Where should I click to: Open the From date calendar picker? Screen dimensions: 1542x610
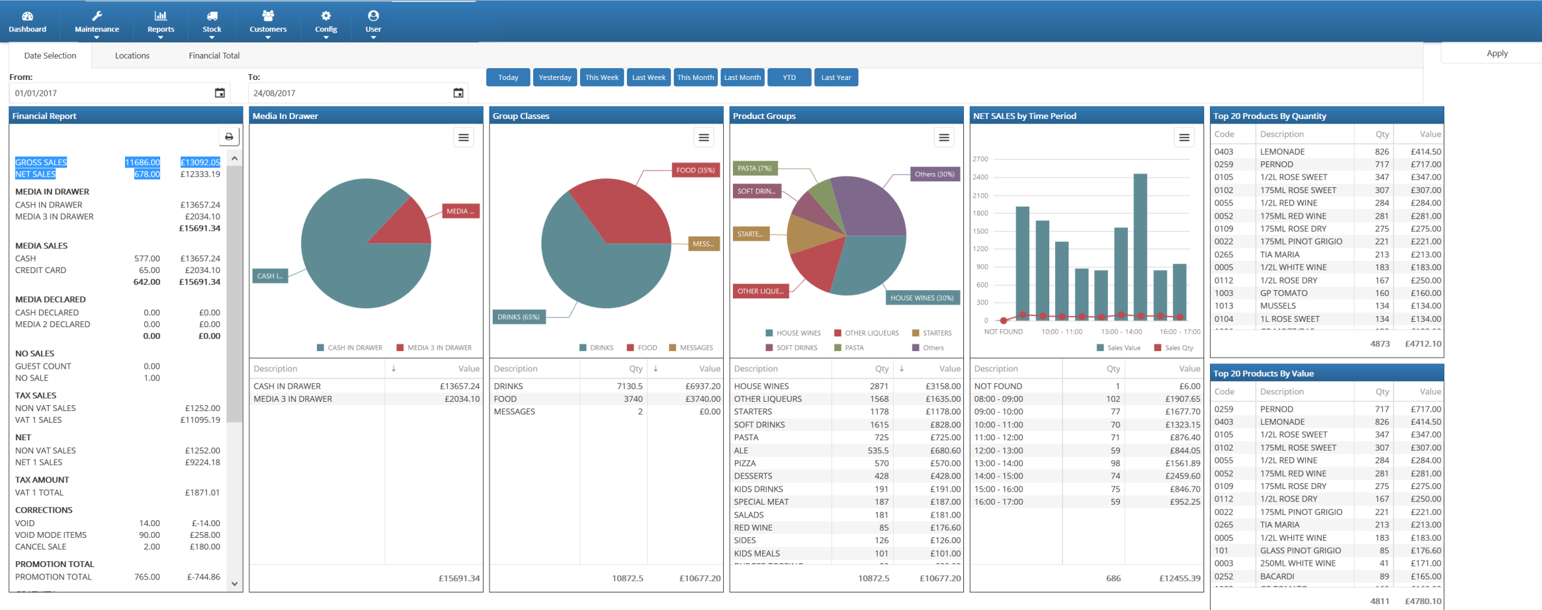point(220,93)
